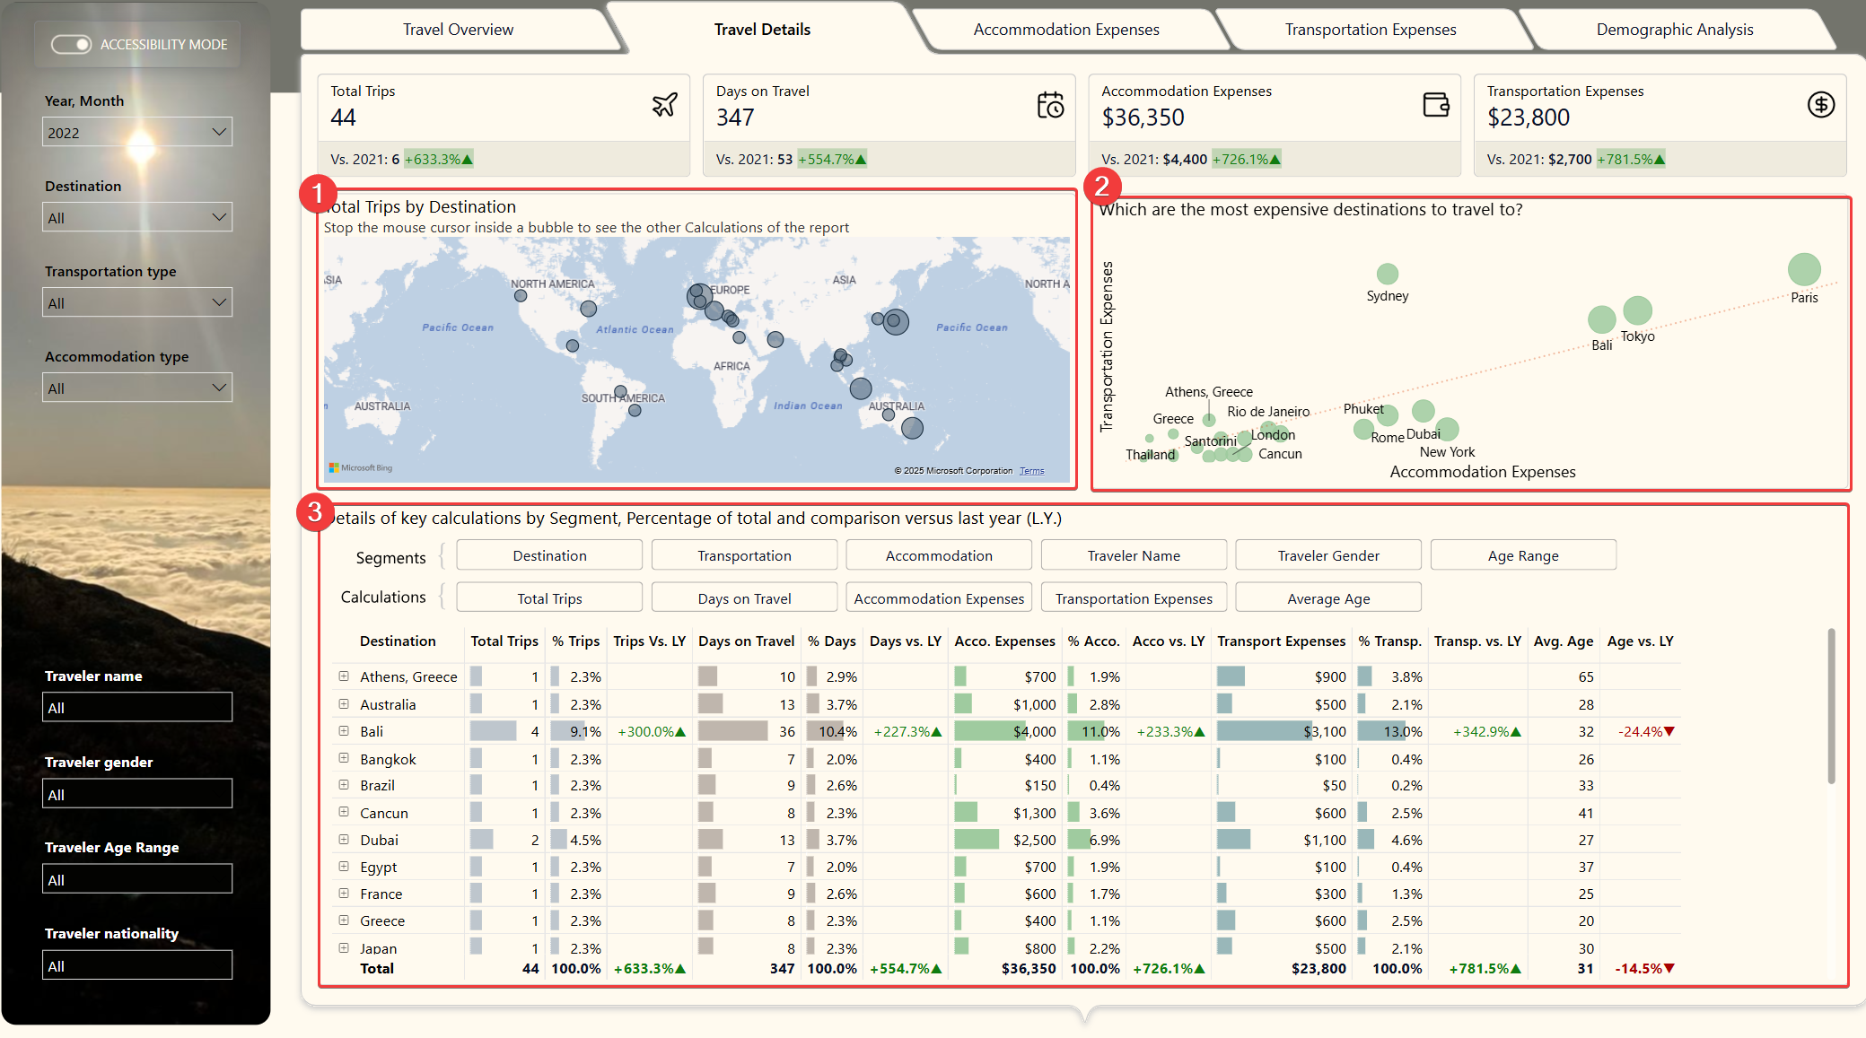
Task: Click the Microsoft Bing logo on map
Action: coord(361,468)
